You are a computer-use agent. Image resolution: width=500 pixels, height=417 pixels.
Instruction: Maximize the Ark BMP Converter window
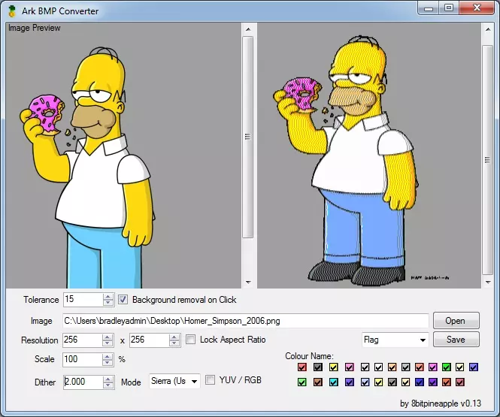449,8
